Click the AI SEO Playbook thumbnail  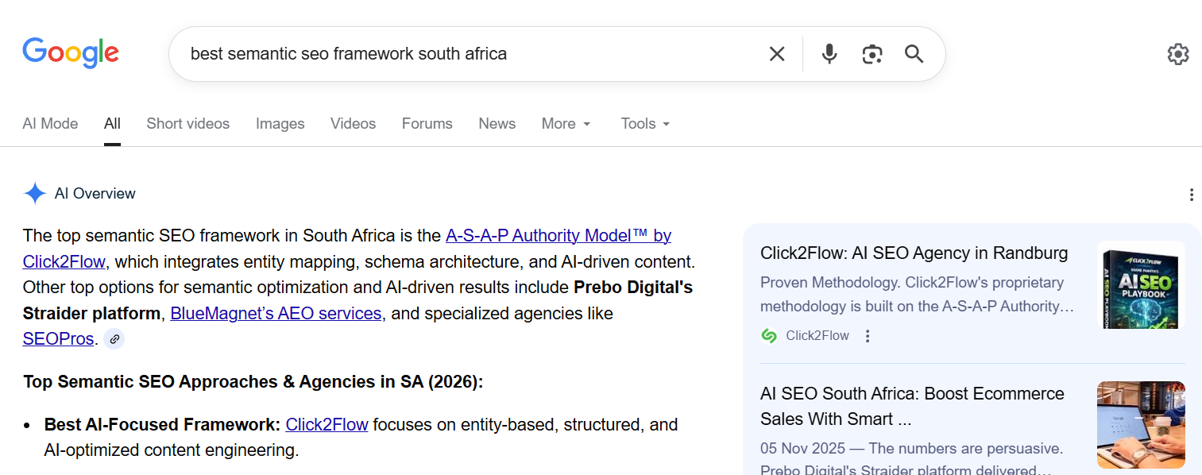1141,285
